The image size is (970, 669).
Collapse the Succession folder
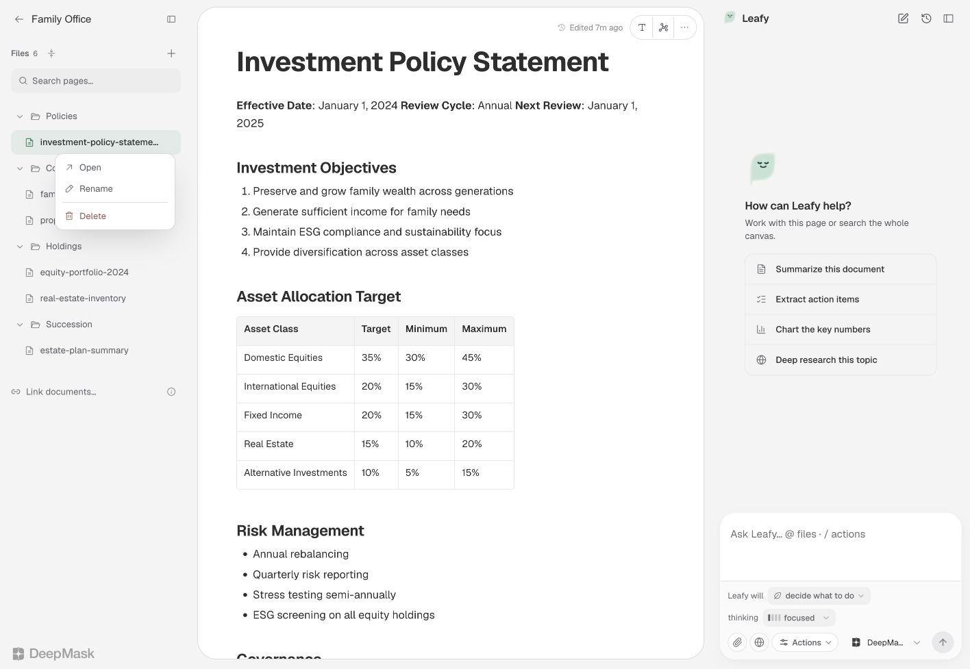click(20, 325)
